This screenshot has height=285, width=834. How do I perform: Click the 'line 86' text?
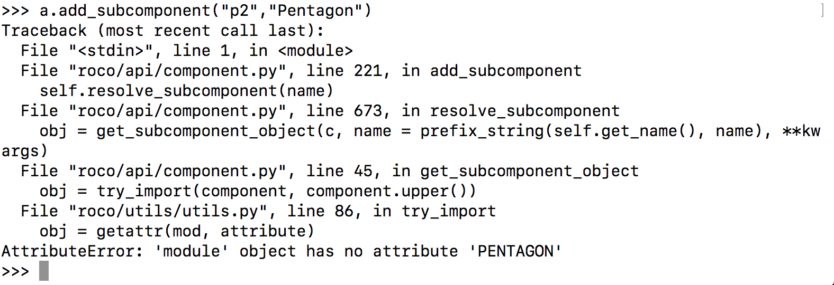[x=320, y=211]
